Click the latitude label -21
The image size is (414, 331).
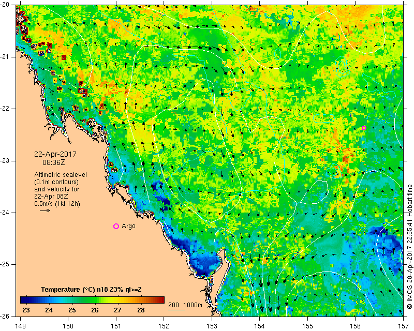[5, 57]
